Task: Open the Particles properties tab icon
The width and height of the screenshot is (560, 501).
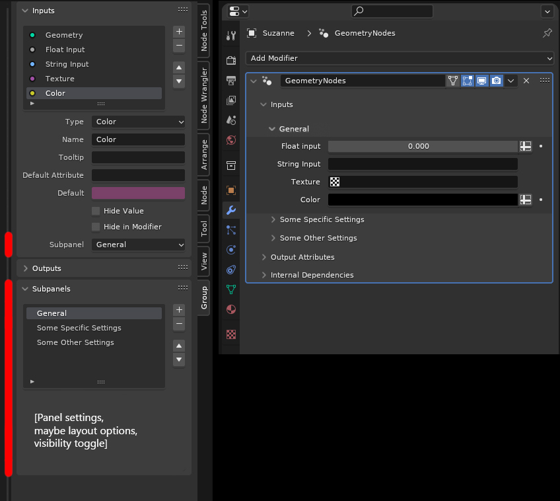Action: tap(231, 230)
